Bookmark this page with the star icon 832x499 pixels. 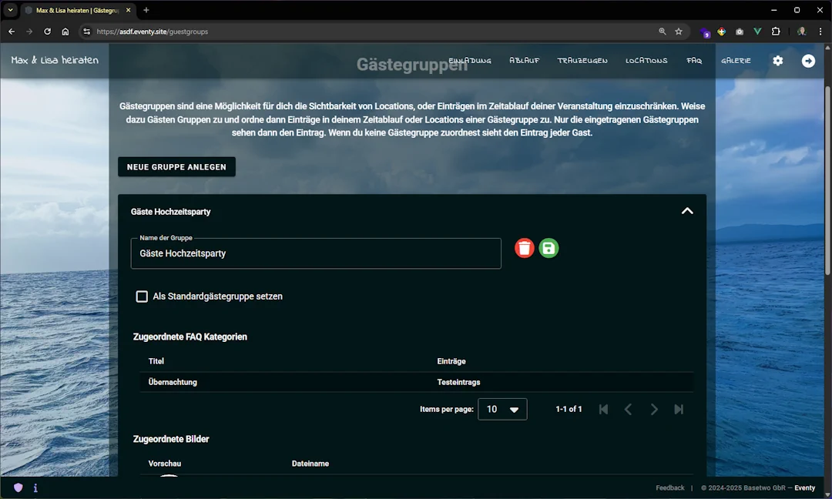(x=679, y=32)
